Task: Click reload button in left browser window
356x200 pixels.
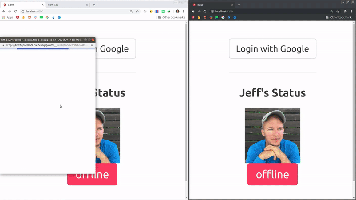Action: [16, 11]
